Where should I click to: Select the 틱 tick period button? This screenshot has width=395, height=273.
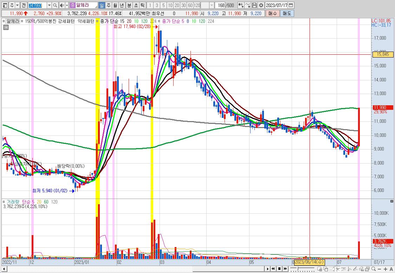143,5
